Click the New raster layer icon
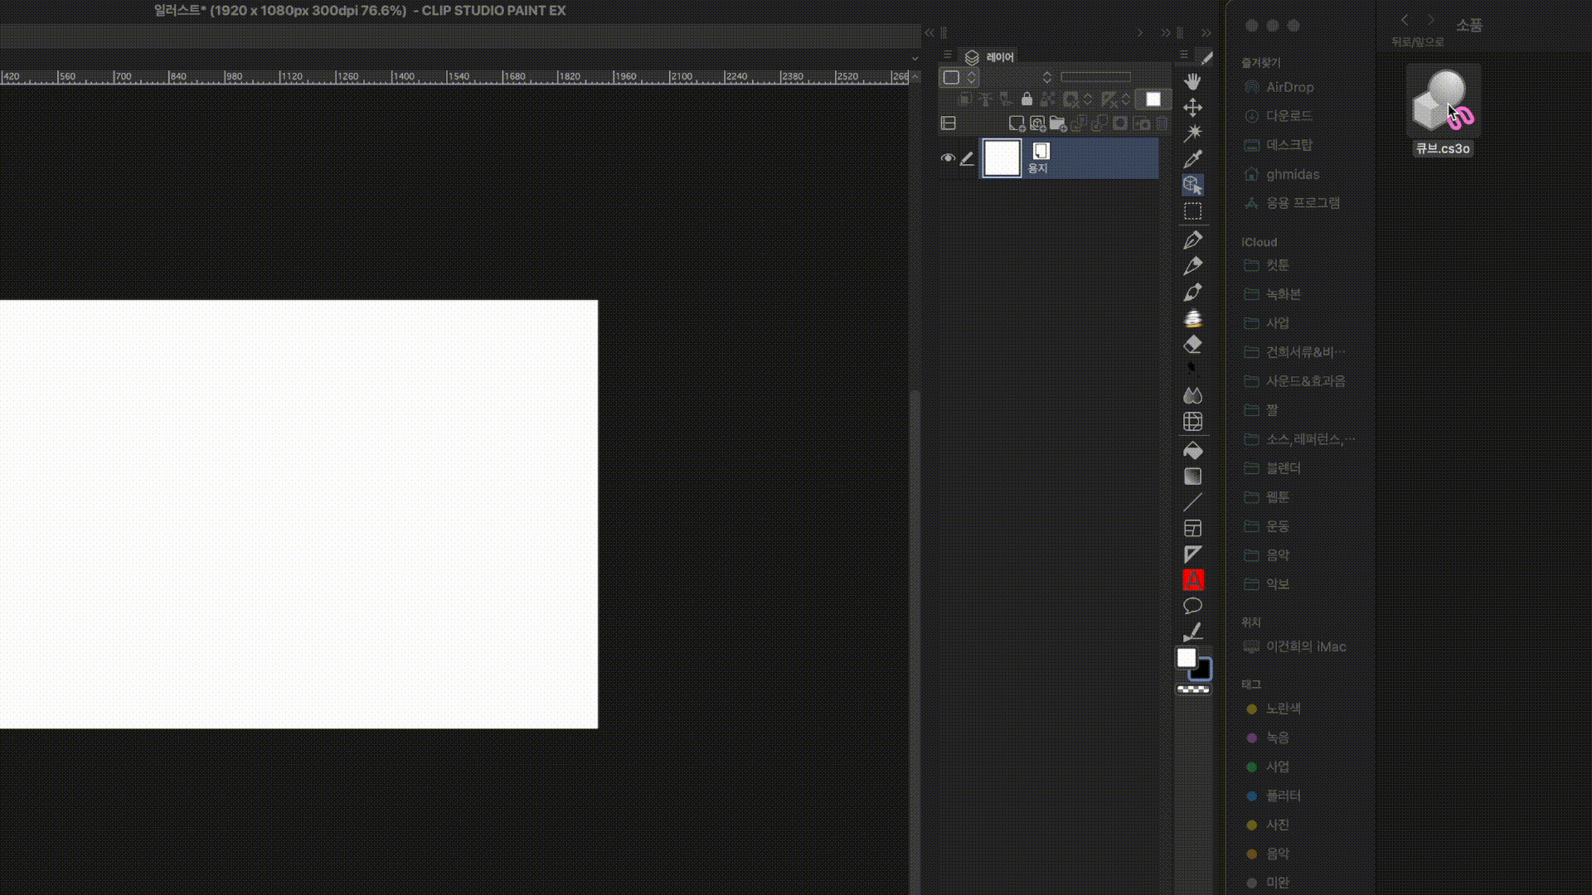Screen dimensions: 1592x895 point(1017,123)
